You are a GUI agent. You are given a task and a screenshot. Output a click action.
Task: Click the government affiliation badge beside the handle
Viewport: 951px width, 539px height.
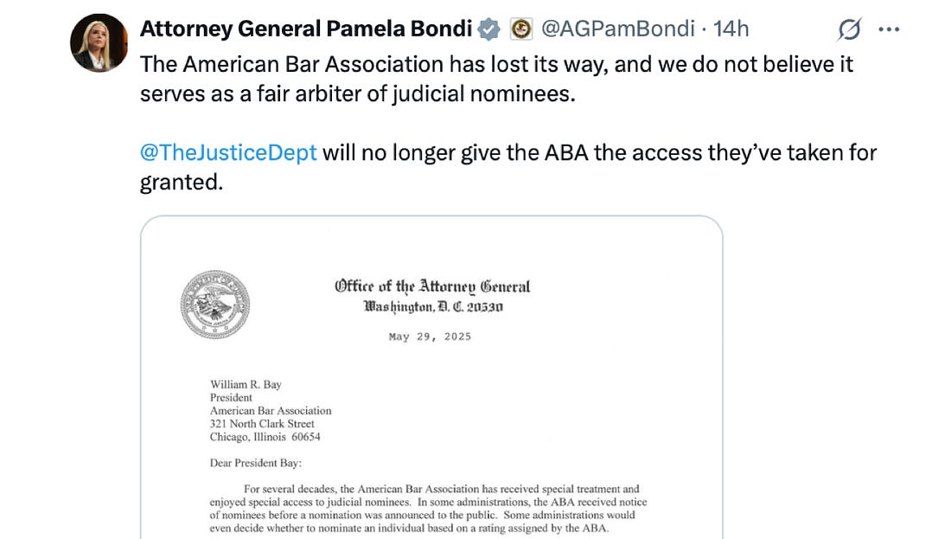pyautogui.click(x=520, y=29)
